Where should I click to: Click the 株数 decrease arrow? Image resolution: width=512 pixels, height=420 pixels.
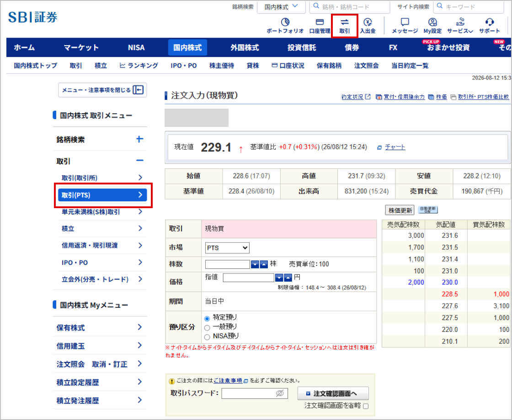[x=255, y=264]
